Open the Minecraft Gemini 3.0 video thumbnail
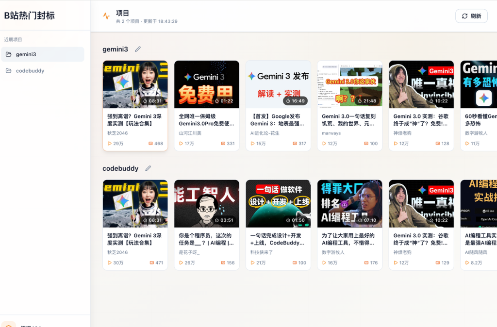497x327 pixels. 349,84
